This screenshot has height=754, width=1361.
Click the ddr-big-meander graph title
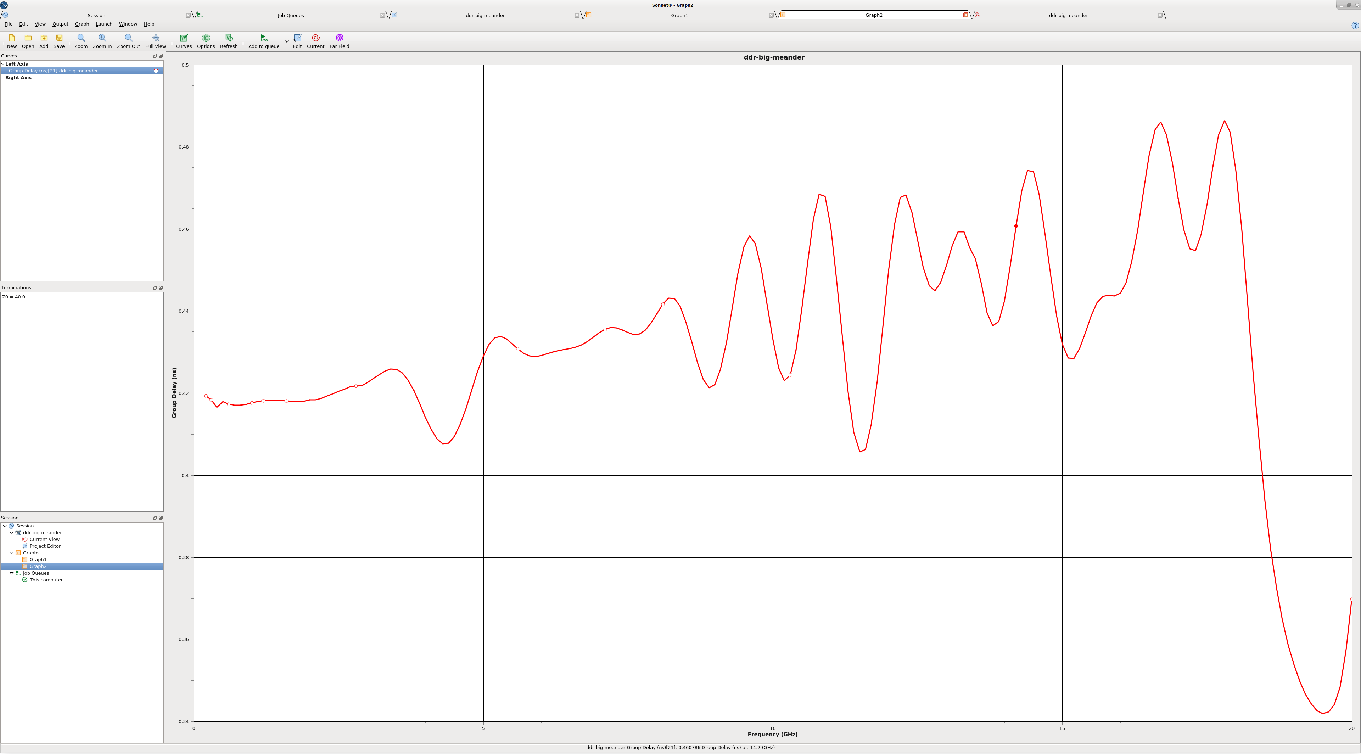[x=774, y=57]
